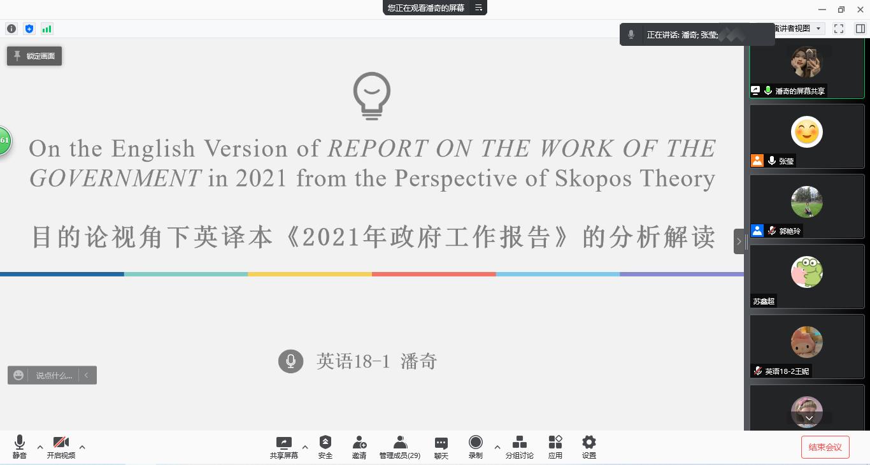Start recording the meeting (录制)
The width and height of the screenshot is (870, 465).
(476, 447)
